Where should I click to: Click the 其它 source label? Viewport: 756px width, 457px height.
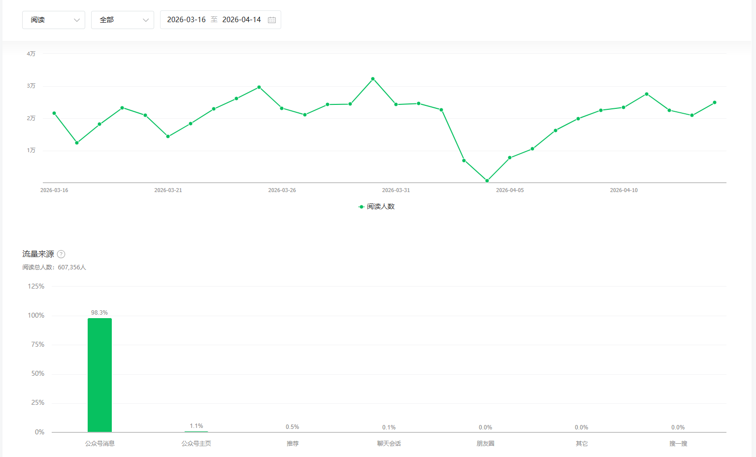tap(582, 444)
